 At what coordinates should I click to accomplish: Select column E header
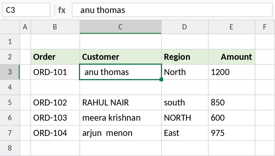tap(232, 27)
